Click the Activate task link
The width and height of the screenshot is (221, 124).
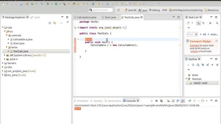[214, 34]
